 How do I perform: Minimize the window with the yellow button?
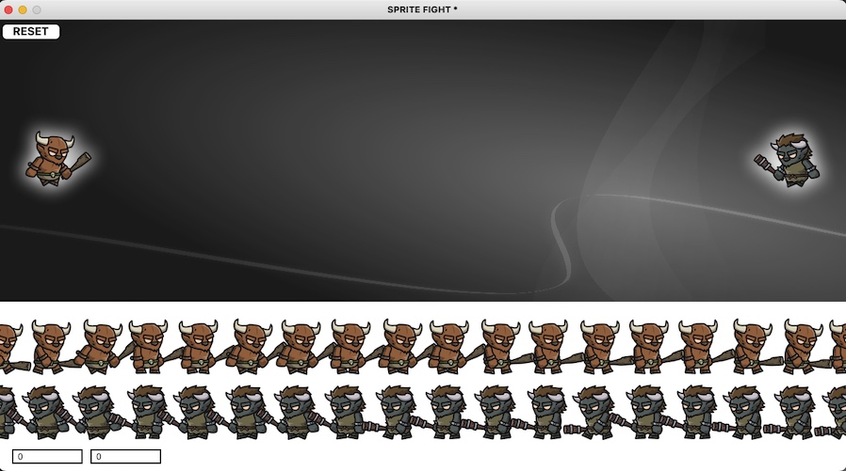pos(23,9)
